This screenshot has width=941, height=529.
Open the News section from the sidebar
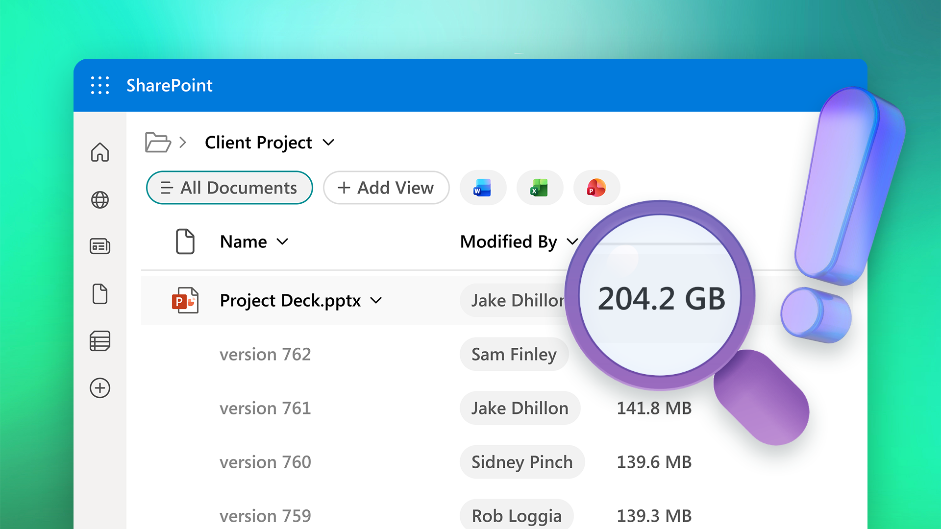point(99,246)
